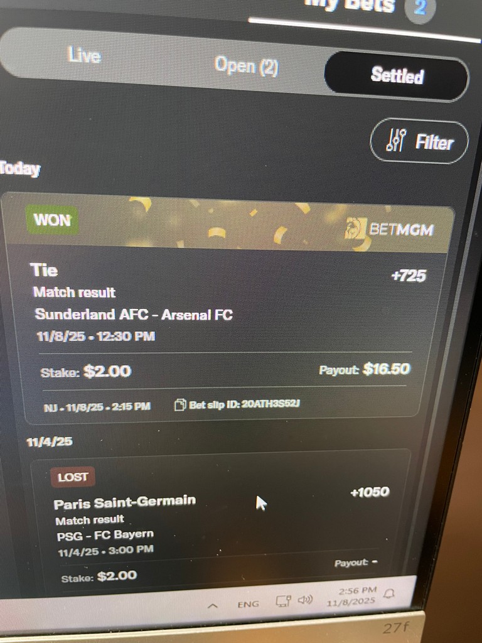This screenshot has height=643, width=482.
Task: Click the filter sliders icon
Action: click(x=397, y=140)
